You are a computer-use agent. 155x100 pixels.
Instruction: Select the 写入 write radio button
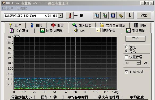tap(126, 51)
